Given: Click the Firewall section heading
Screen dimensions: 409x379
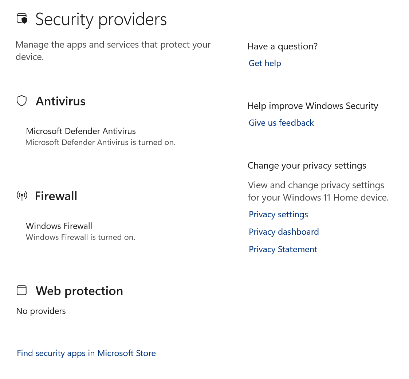Looking at the screenshot, I should coord(56,196).
